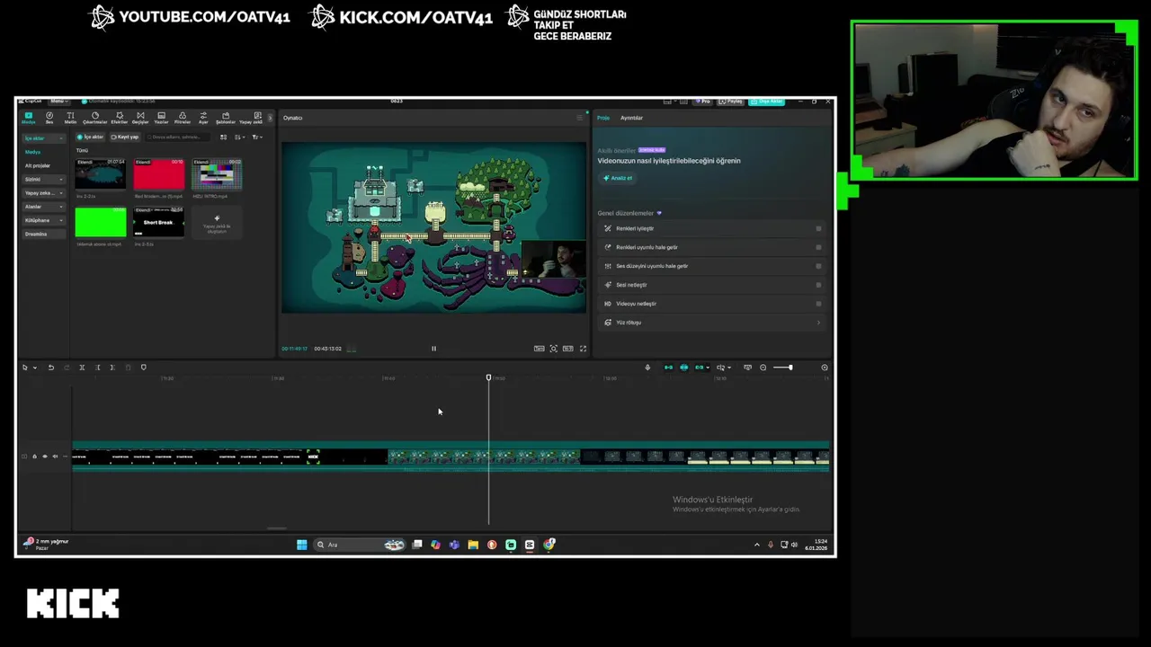Pause playback in the player

click(433, 349)
